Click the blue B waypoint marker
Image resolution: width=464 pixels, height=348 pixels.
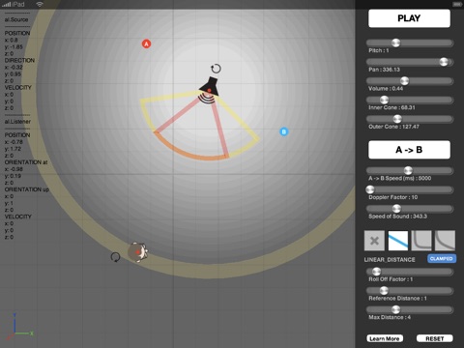click(x=284, y=131)
